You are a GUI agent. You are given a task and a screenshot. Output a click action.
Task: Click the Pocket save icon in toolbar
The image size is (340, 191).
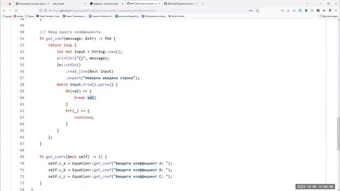pos(282,11)
